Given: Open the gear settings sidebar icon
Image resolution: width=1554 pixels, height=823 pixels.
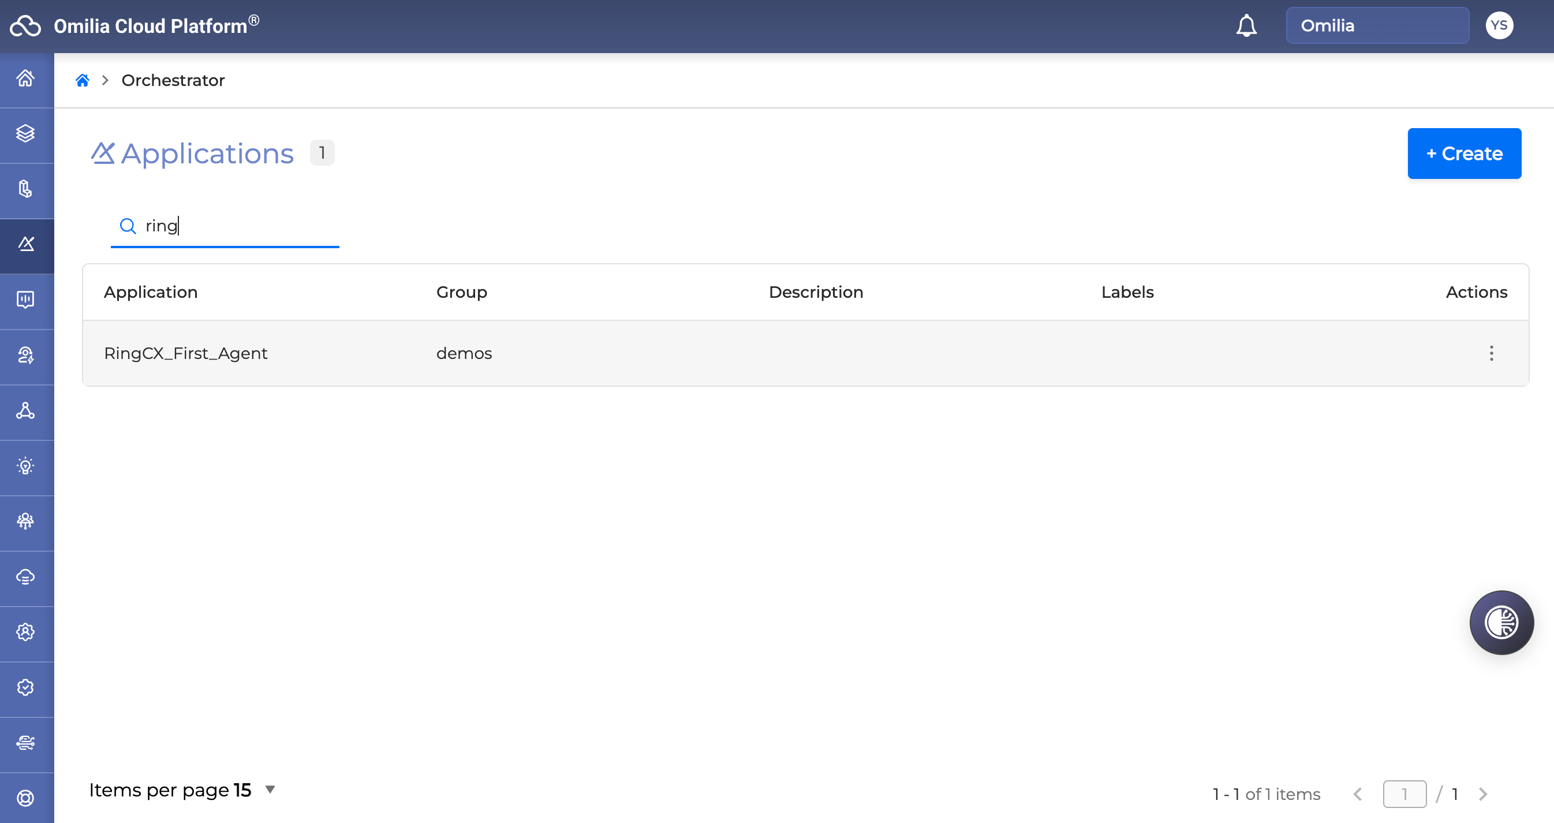Looking at the screenshot, I should (25, 632).
